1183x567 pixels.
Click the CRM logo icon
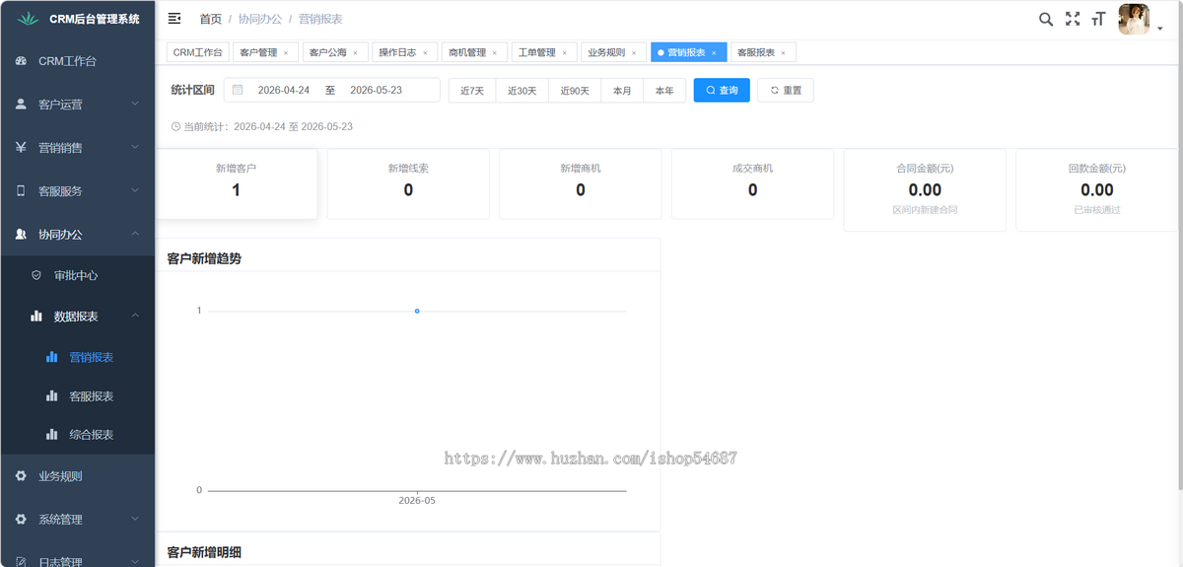click(27, 19)
